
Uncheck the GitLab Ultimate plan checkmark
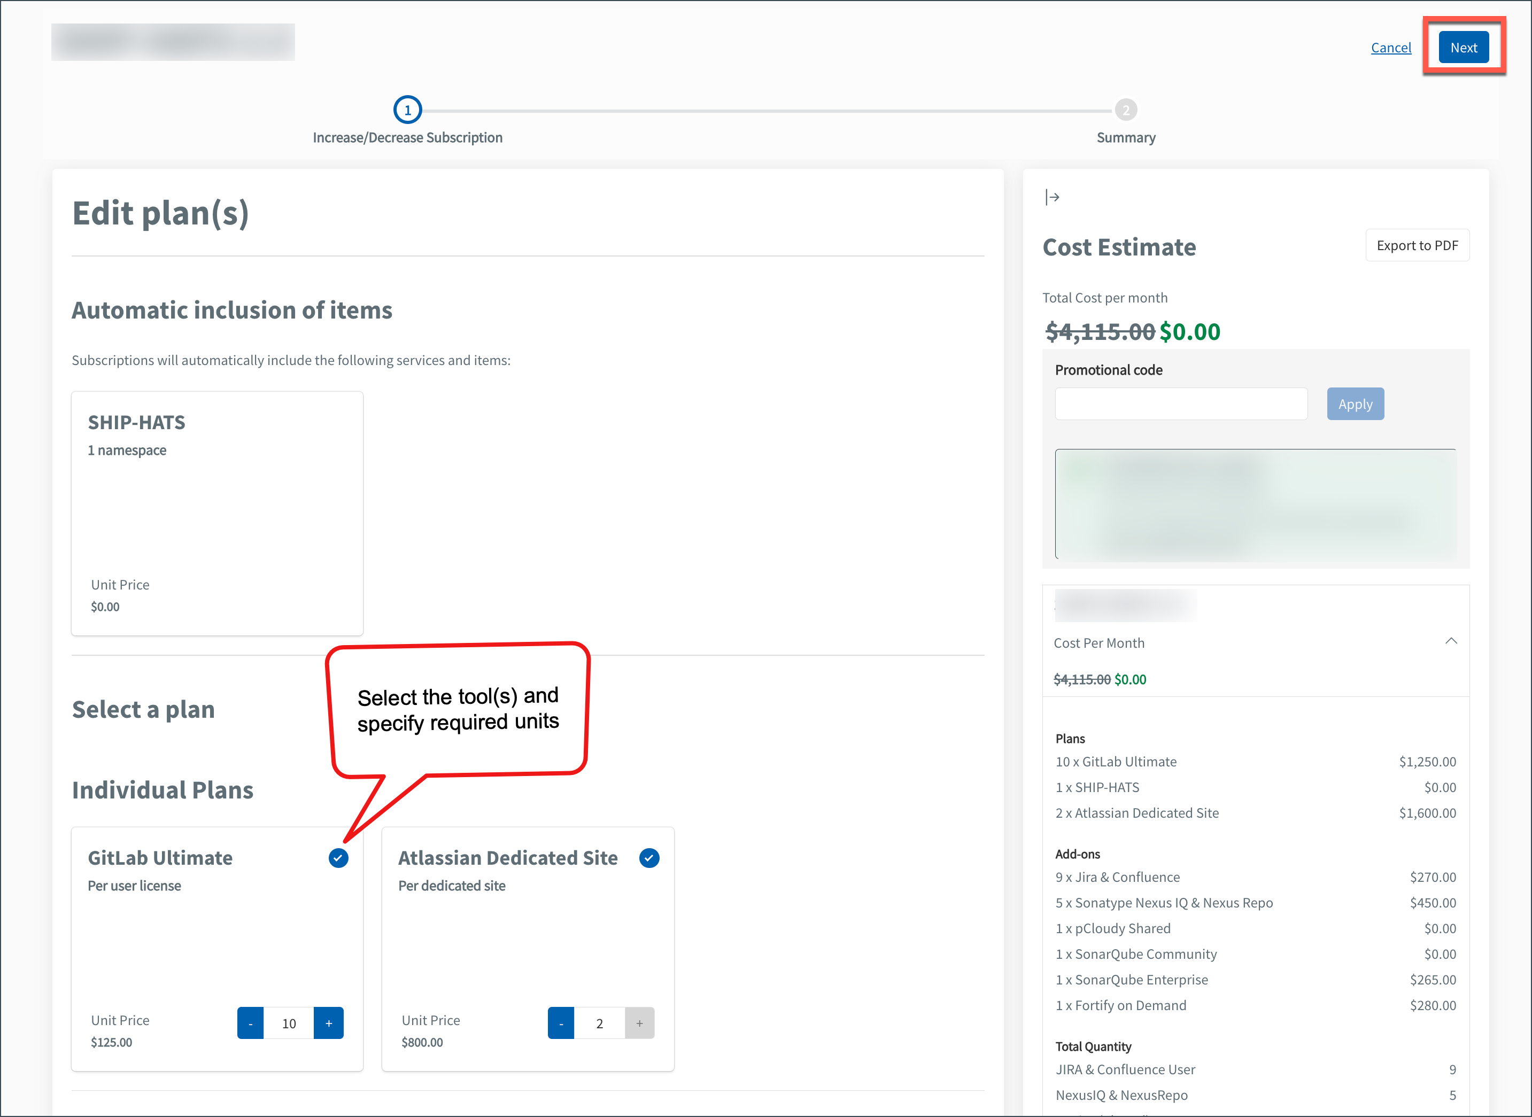(338, 857)
